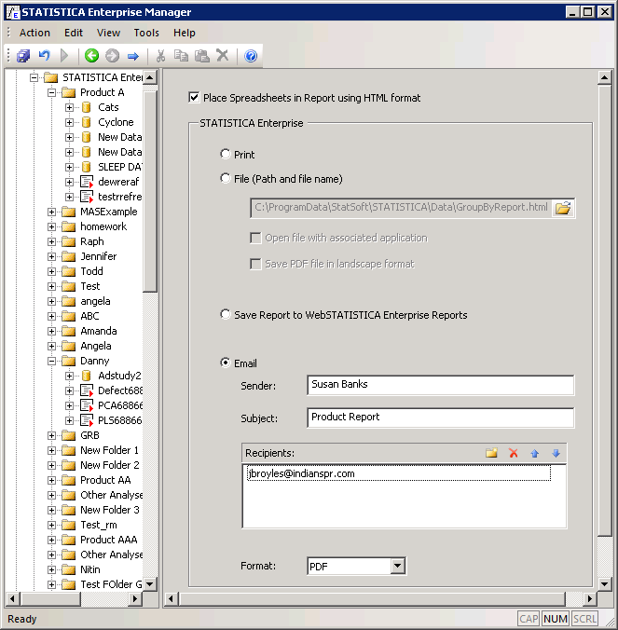The width and height of the screenshot is (618, 630).
Task: Select the PLS68866 report icon
Action: pos(87,420)
